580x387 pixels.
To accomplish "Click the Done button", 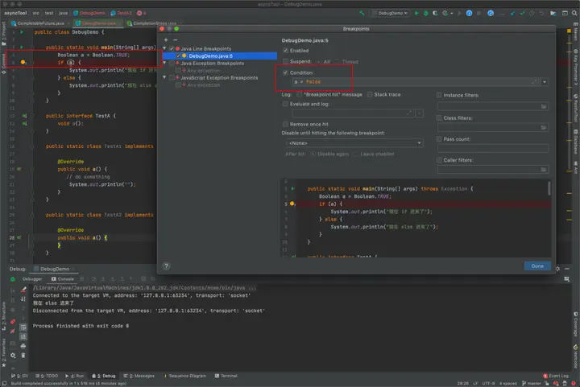I will 536,266.
